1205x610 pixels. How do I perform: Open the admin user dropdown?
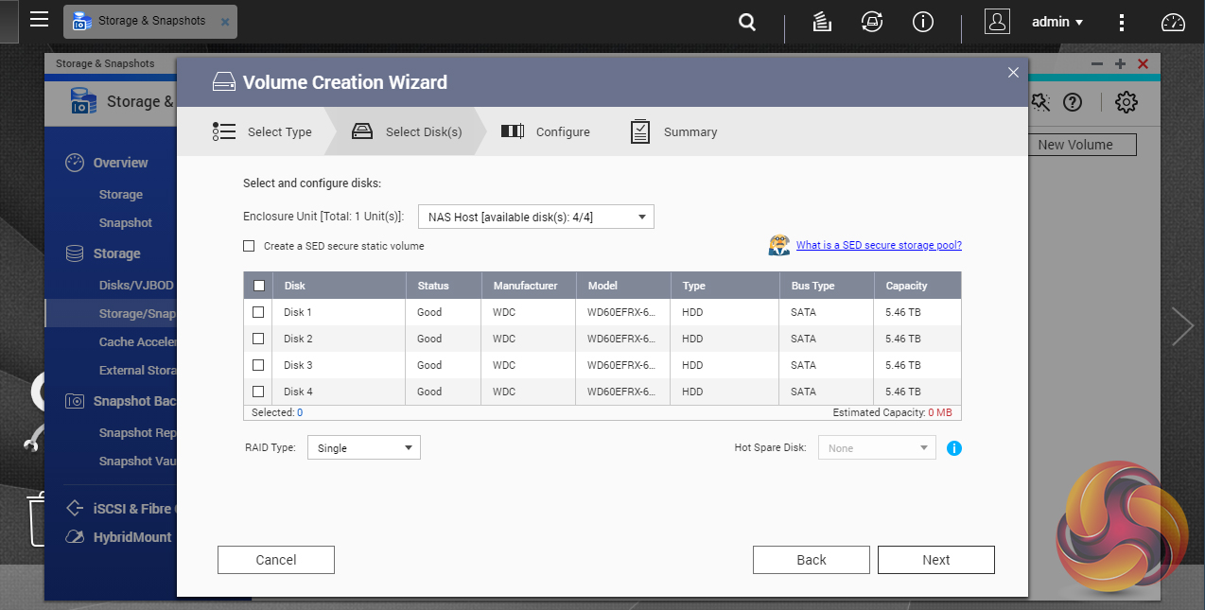coord(1057,22)
